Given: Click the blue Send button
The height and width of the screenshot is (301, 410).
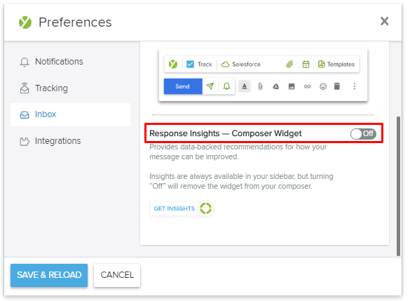Looking at the screenshot, I should click(183, 86).
